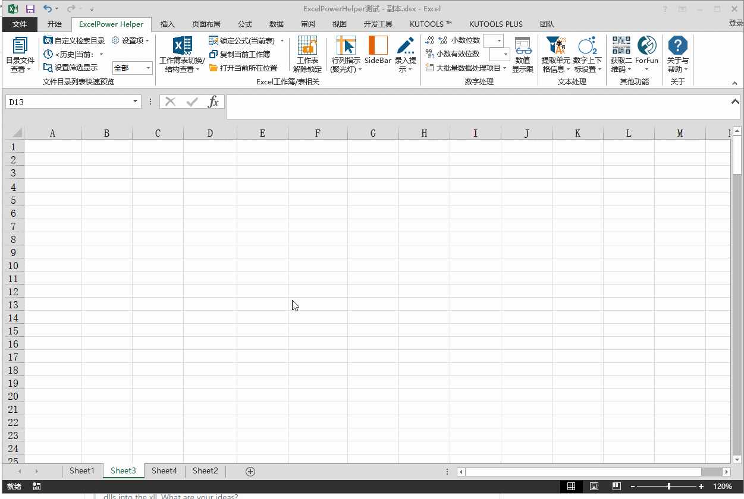
Task: Switch to Sheet4 tab
Action: [x=164, y=470]
